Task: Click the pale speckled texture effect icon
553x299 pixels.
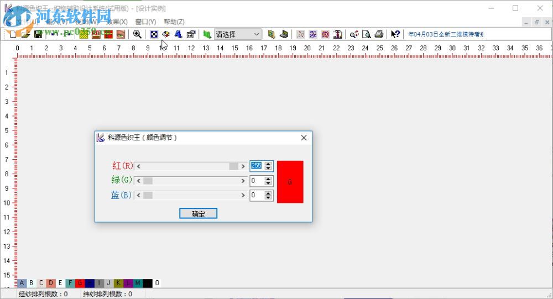Action: pyautogui.click(x=300, y=34)
